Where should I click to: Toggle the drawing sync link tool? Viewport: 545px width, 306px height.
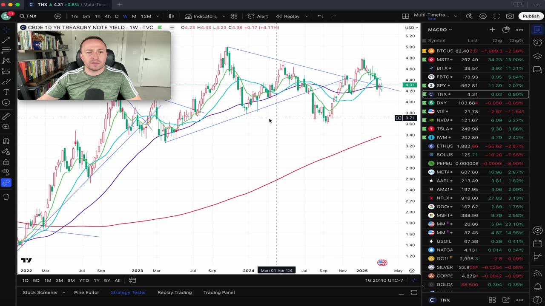point(6,183)
